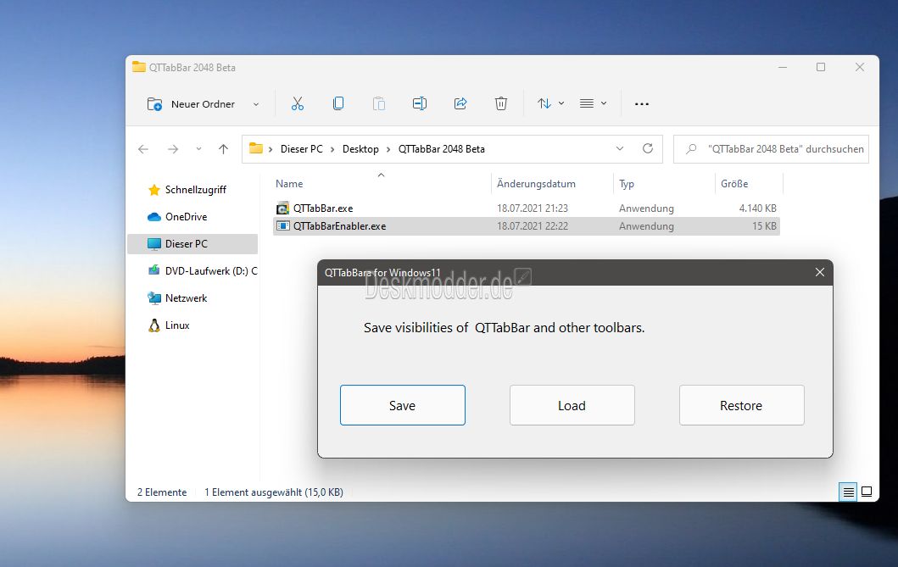Open the recent locations chevron
This screenshot has height=567, width=898.
coord(198,149)
